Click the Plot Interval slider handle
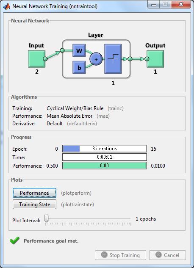The image size is (194, 268). pyautogui.click(x=46, y=218)
